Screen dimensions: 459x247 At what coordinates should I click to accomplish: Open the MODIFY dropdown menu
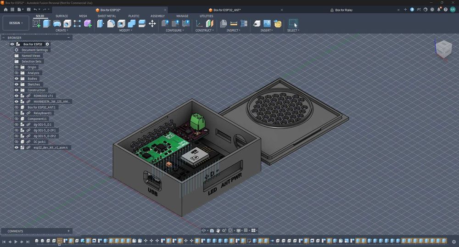(126, 30)
